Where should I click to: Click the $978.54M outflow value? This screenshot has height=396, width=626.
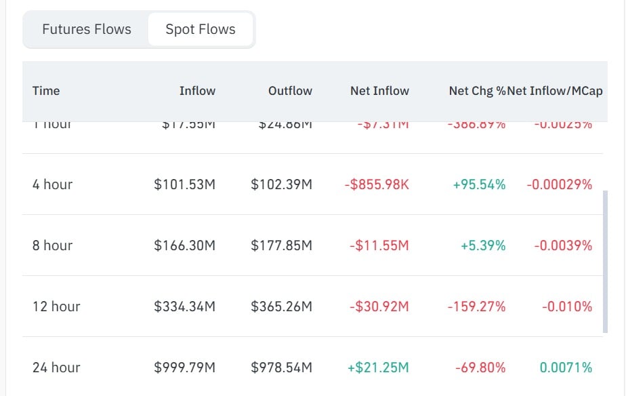pos(281,368)
